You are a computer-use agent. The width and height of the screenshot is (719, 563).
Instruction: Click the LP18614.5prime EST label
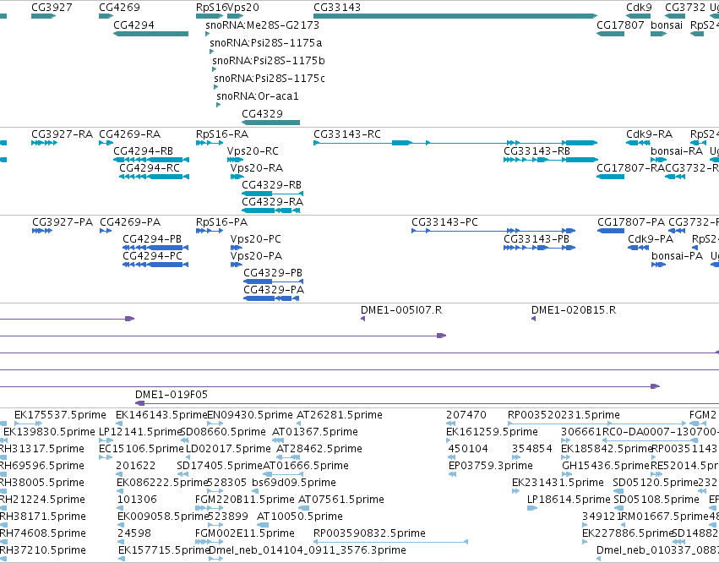coord(569,500)
